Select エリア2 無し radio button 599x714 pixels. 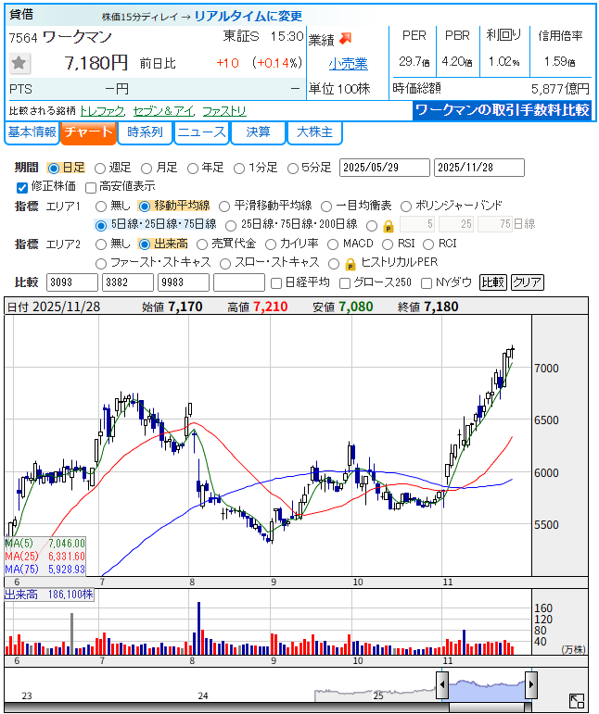coord(101,244)
